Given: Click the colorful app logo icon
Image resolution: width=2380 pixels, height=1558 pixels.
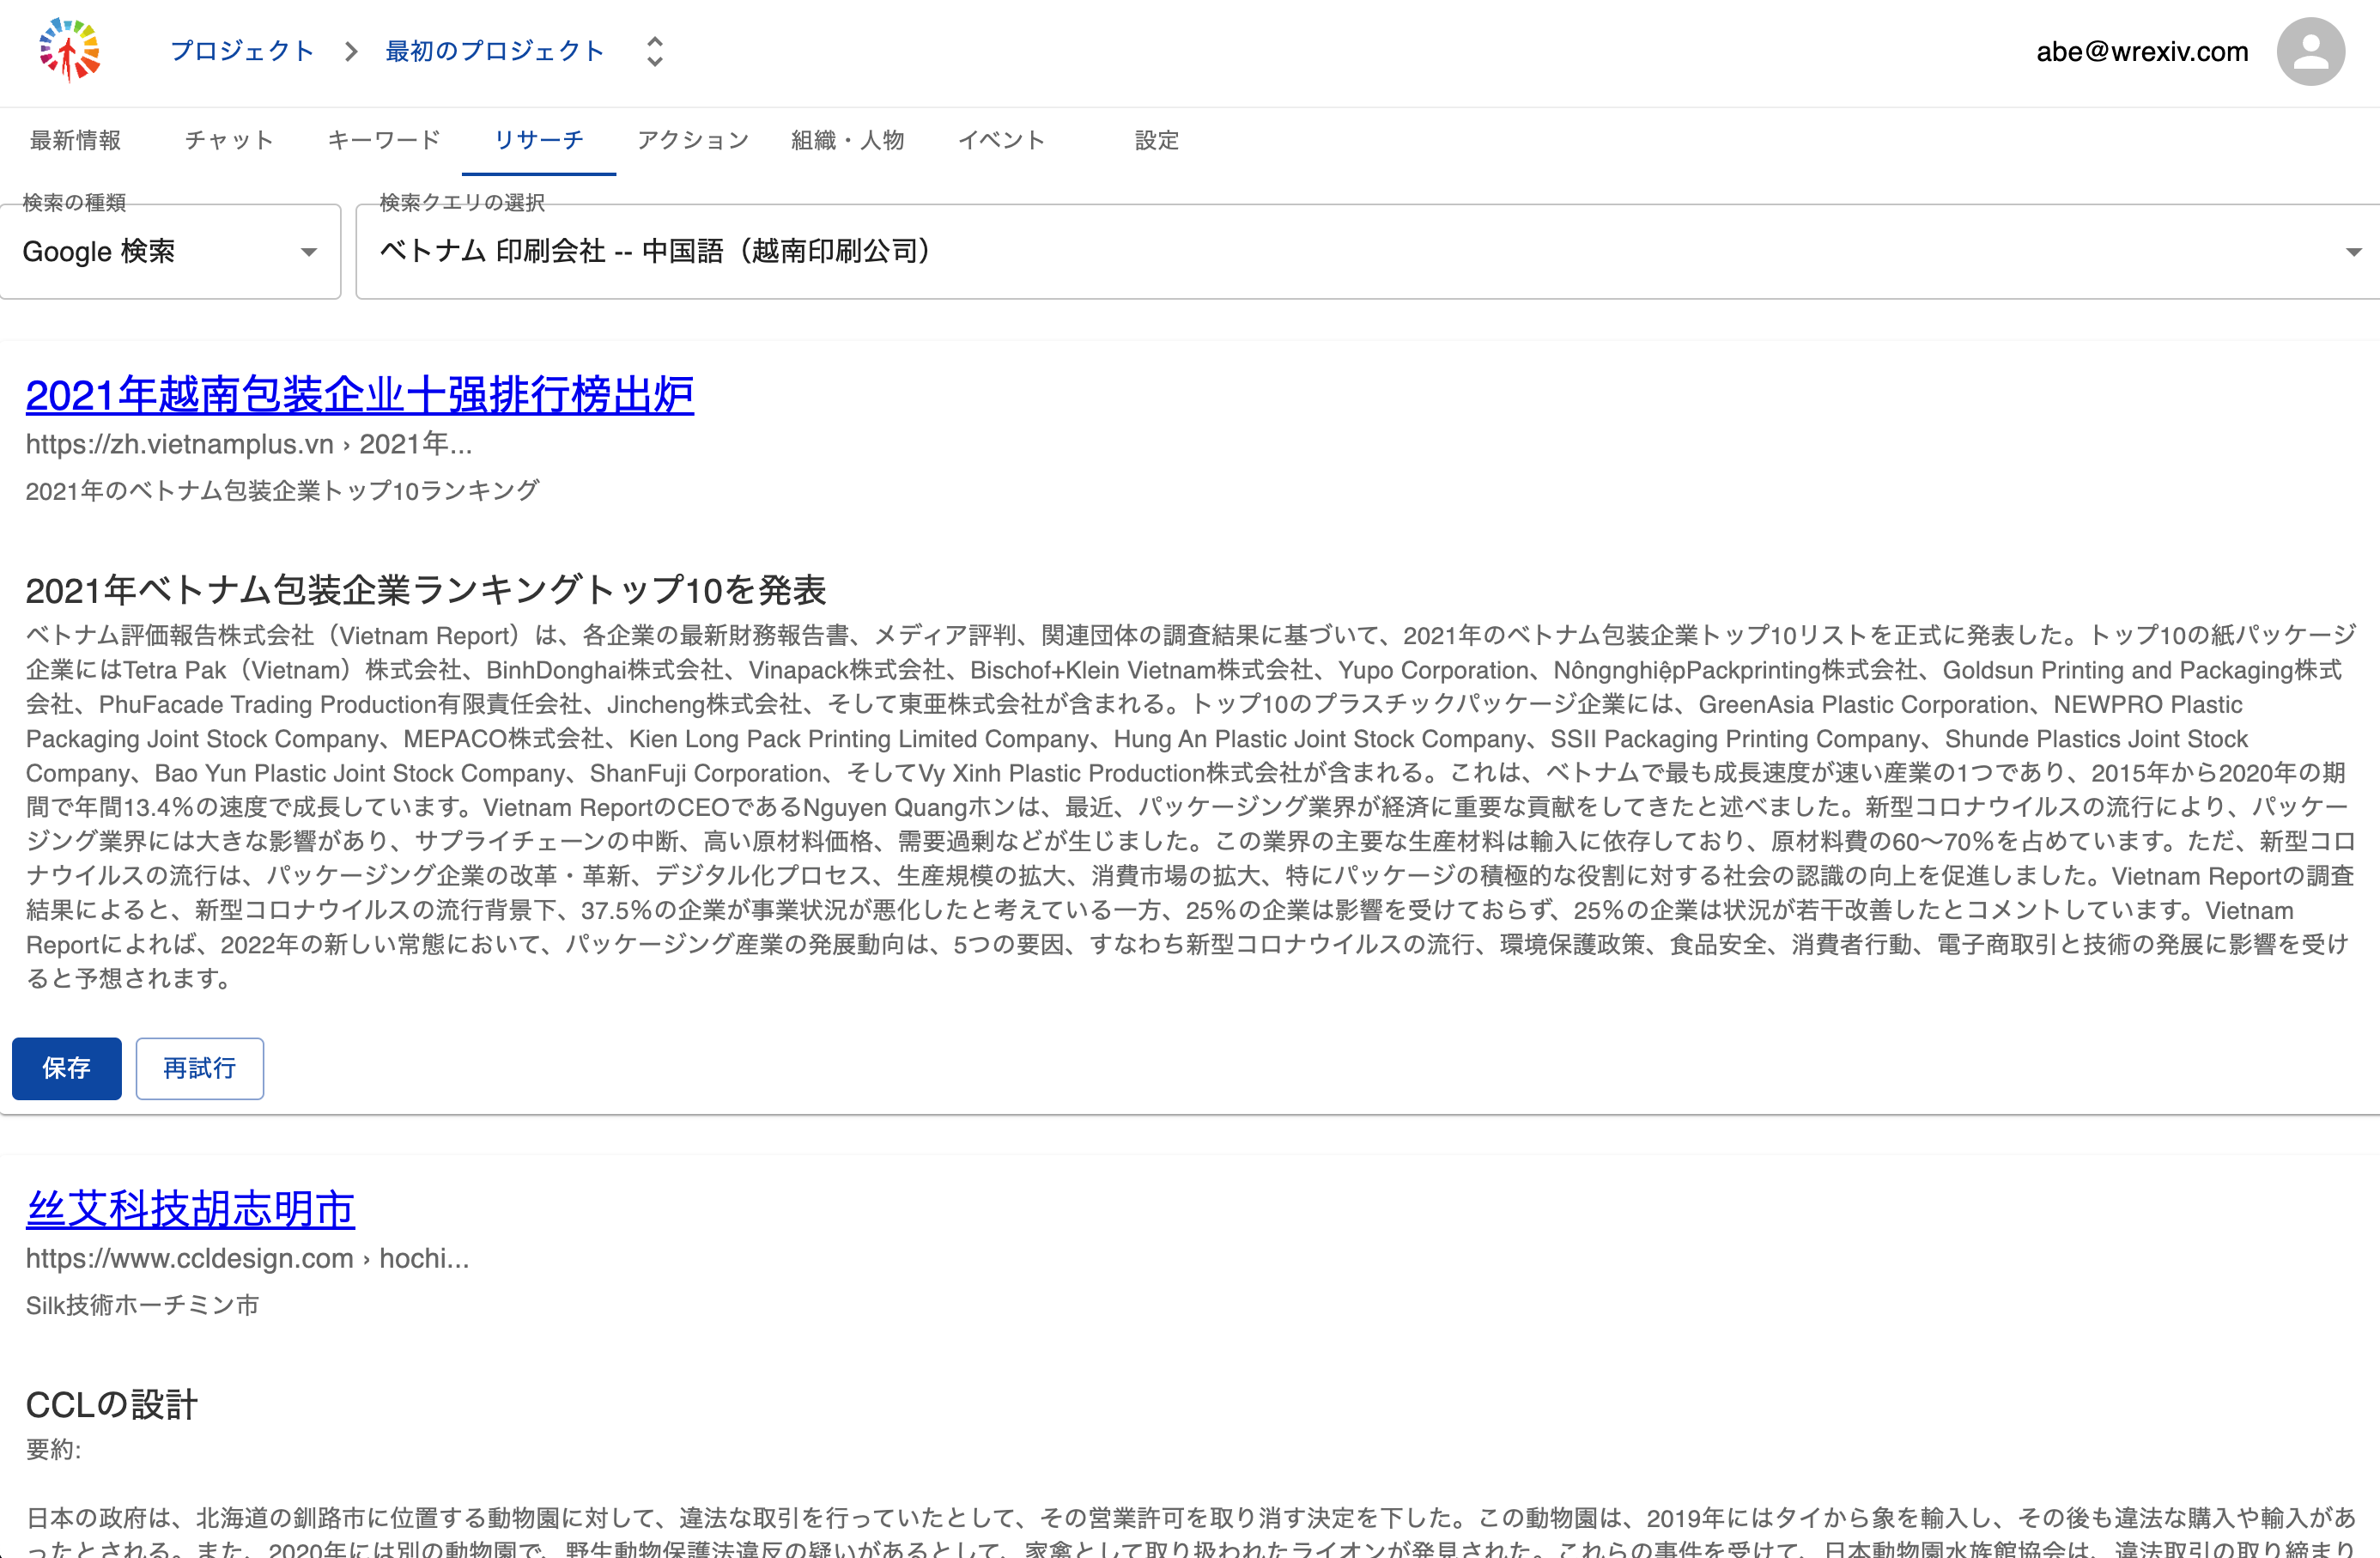Looking at the screenshot, I should 69,50.
